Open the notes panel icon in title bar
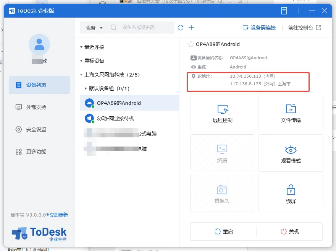Image resolution: width=336 pixels, height=251 pixels. [284, 11]
